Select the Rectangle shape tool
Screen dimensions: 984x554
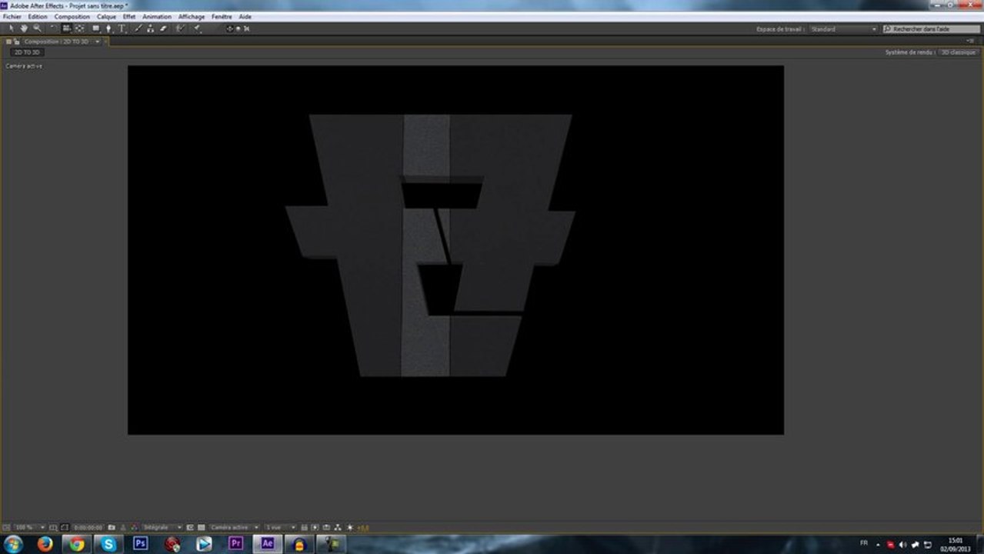(x=95, y=28)
